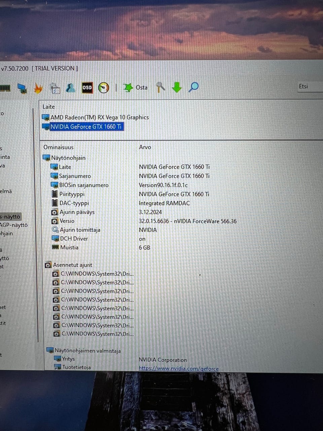Click the Etsi search field

tap(310, 87)
